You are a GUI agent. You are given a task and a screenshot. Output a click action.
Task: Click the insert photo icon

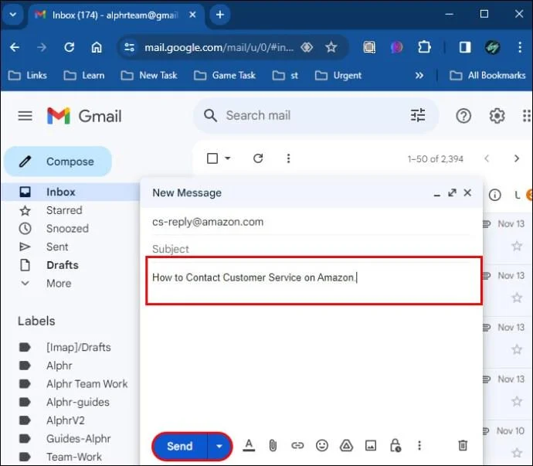tap(371, 446)
